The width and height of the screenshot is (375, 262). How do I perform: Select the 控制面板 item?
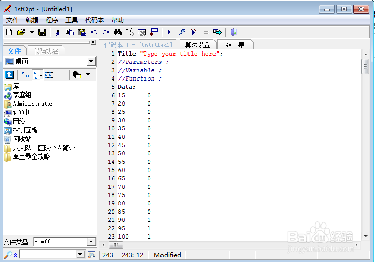pos(21,130)
